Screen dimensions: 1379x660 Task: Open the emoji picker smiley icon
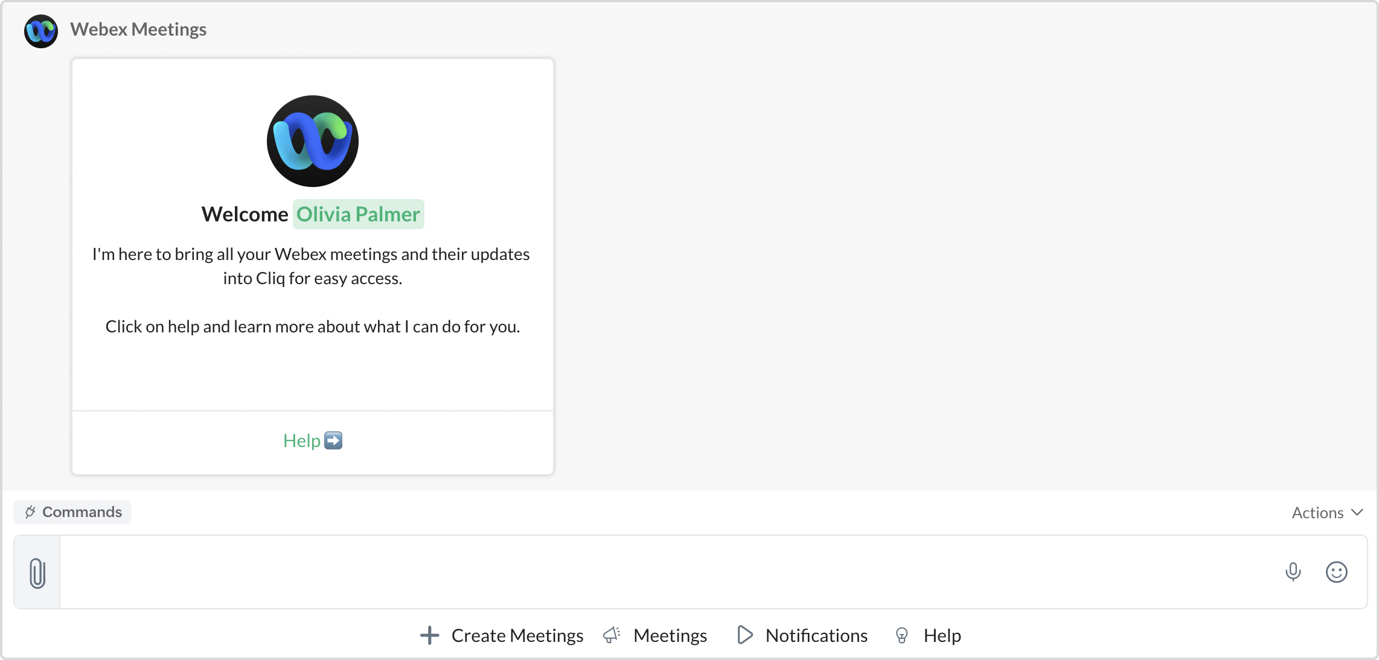1336,572
